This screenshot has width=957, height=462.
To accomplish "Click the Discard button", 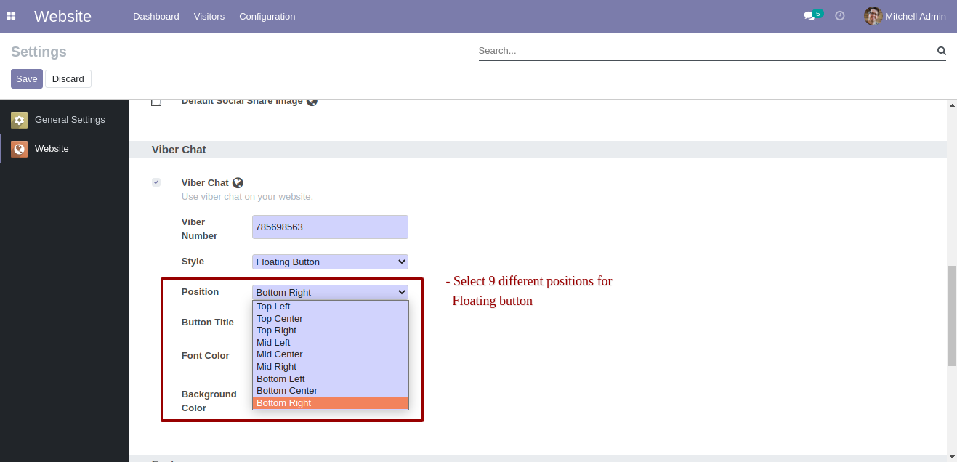I will tap(68, 78).
